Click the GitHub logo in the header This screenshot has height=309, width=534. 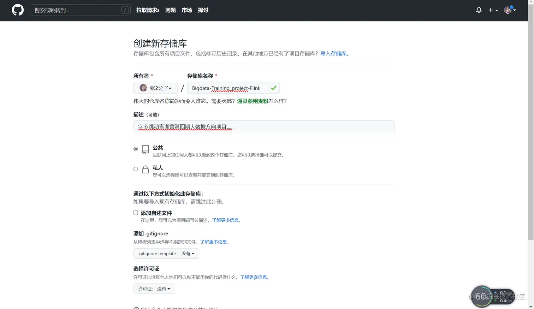(x=17, y=10)
